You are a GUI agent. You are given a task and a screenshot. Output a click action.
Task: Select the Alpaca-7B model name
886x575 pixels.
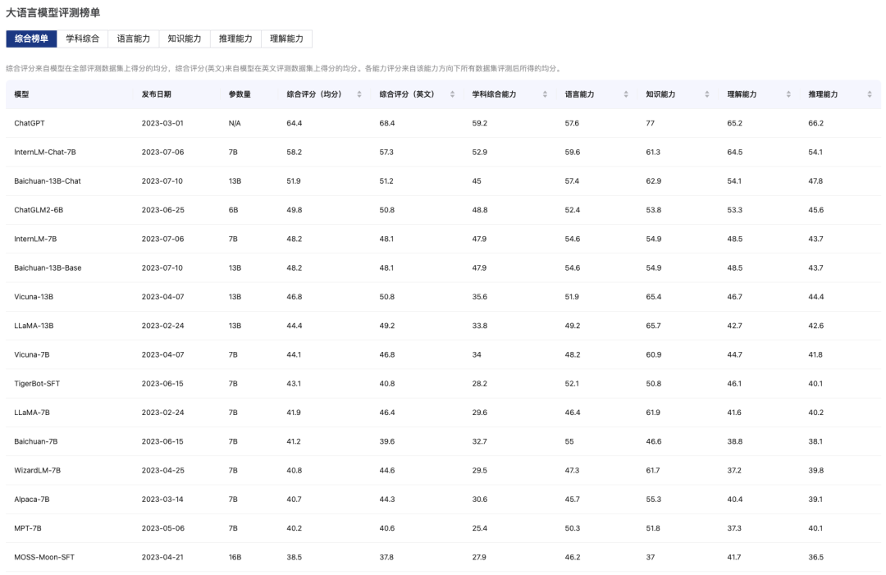[32, 500]
